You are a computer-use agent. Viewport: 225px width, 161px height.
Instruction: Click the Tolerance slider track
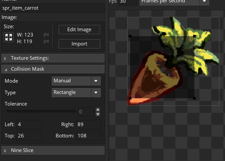(x=41, y=112)
